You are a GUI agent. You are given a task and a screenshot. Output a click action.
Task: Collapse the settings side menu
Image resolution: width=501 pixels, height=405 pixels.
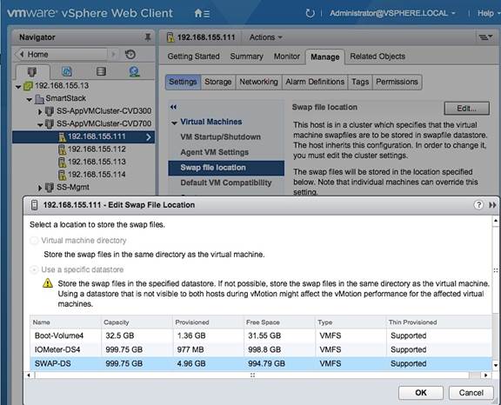[173, 107]
